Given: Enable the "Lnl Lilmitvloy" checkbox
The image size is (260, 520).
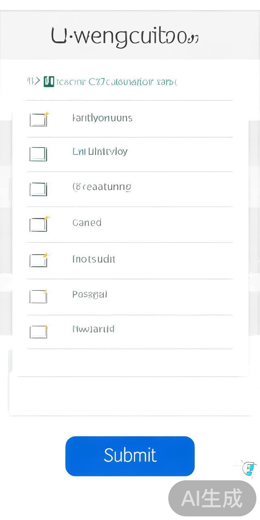Looking at the screenshot, I should pyautogui.click(x=38, y=154).
